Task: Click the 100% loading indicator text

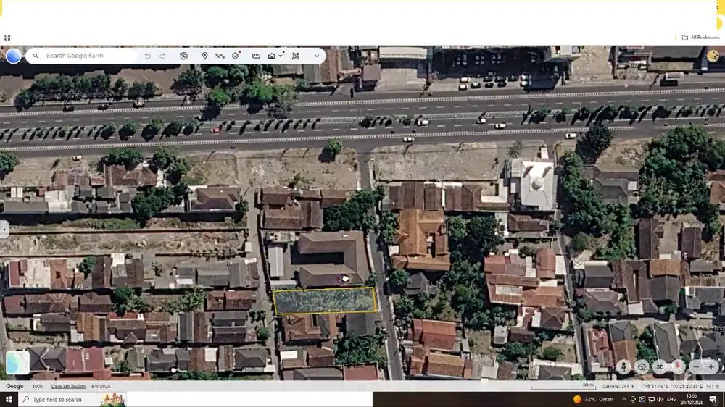Action: (x=38, y=386)
